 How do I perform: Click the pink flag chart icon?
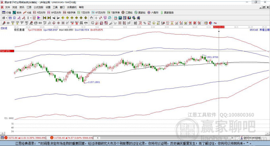39,18
